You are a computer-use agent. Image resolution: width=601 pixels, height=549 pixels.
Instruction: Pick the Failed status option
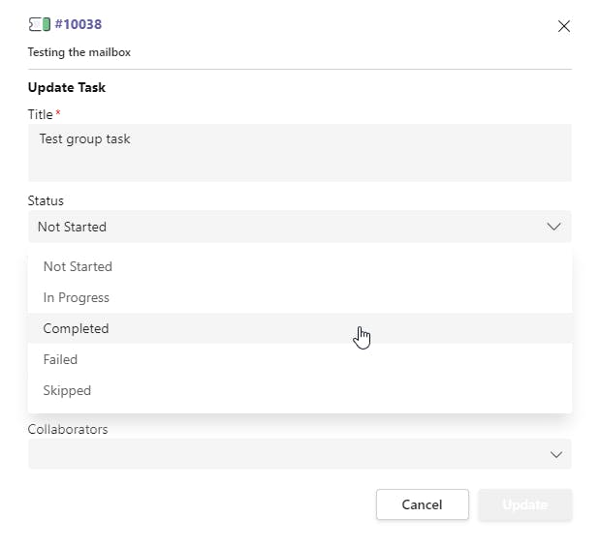(x=60, y=359)
